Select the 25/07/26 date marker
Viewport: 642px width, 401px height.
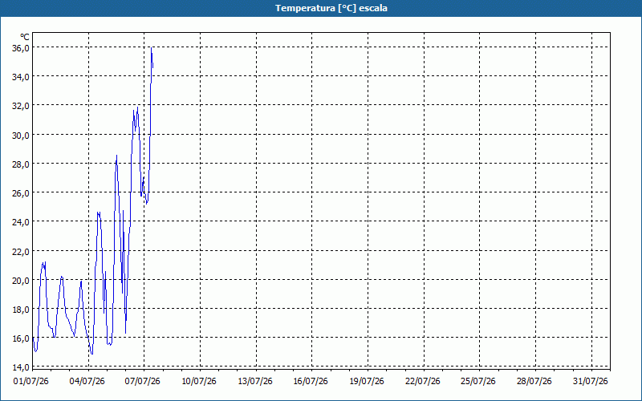(x=478, y=382)
